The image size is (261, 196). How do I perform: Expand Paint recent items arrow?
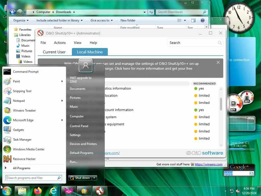pos(62,81)
